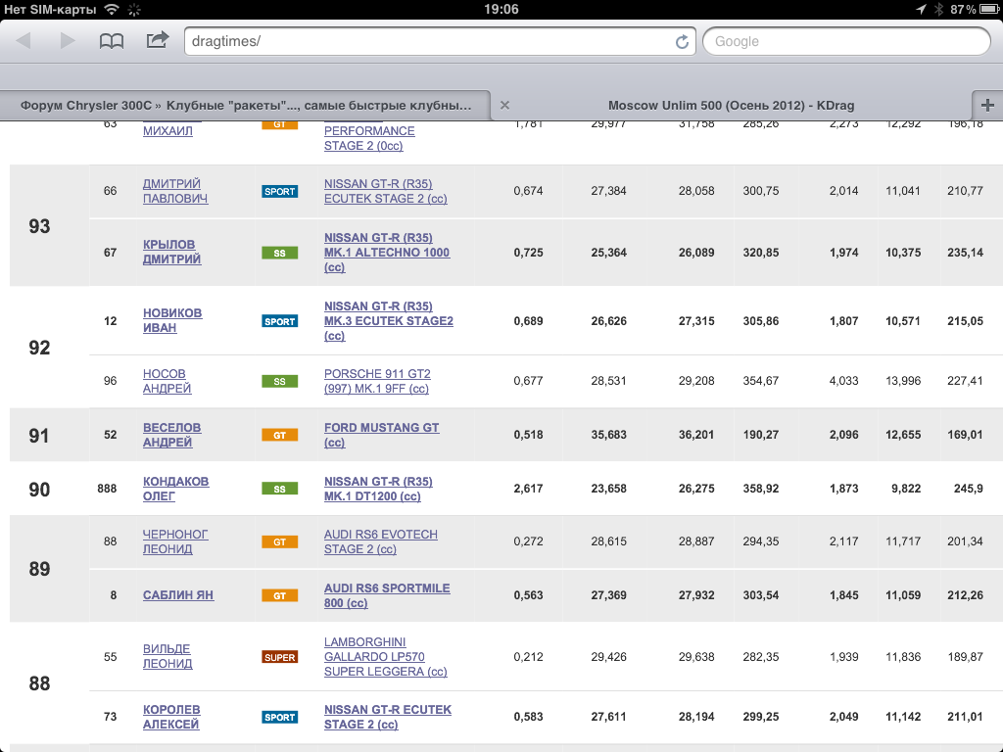The image size is (1003, 752).
Task: Open Porsche 911 GT2 MK.1 9FF link
Action: [x=377, y=381]
